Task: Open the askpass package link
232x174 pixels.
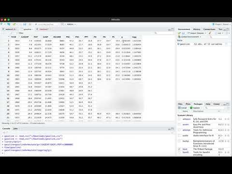Action: [x=187, y=119]
